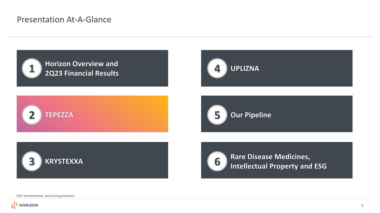Click the footer divider line above the logo

coord(190,198)
